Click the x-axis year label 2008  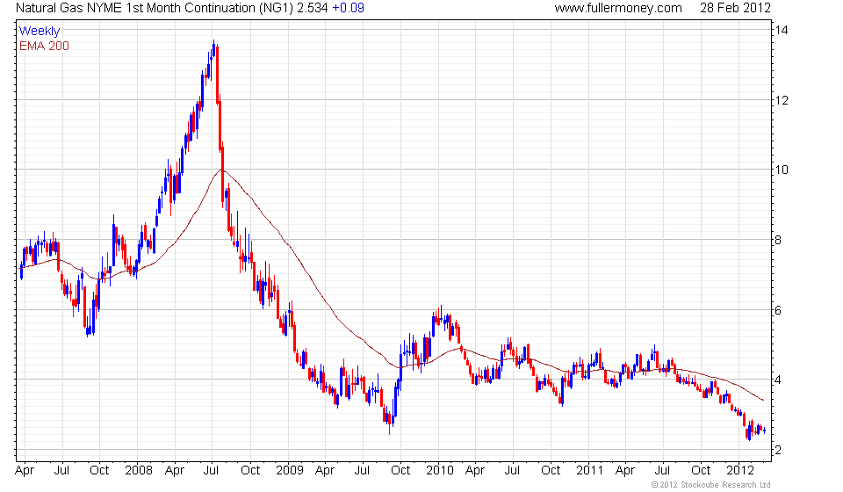click(x=139, y=471)
